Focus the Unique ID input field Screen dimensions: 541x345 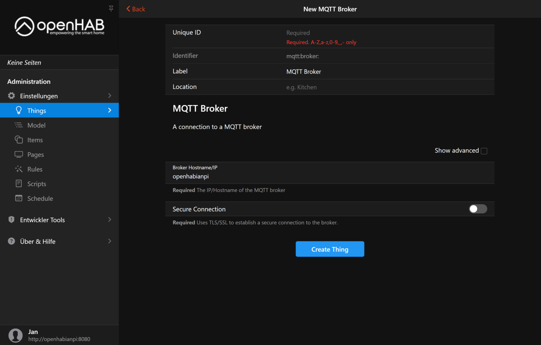[x=352, y=32]
